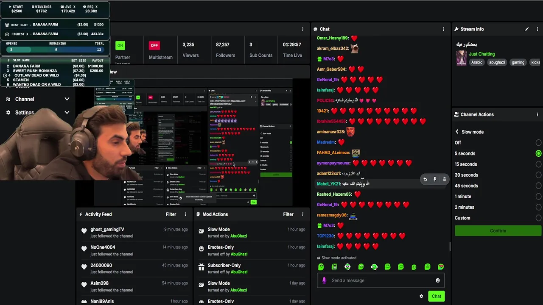This screenshot has height=305, width=543.
Task: Select 15 seconds slow mode
Action: (x=538, y=164)
